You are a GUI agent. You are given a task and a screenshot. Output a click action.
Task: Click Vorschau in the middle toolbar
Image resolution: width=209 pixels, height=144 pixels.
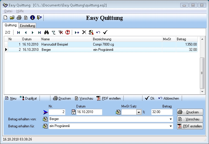(x=84, y=98)
